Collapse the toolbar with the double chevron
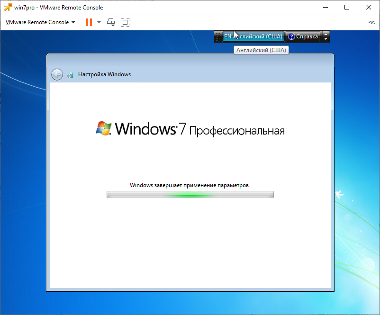 [x=372, y=22]
